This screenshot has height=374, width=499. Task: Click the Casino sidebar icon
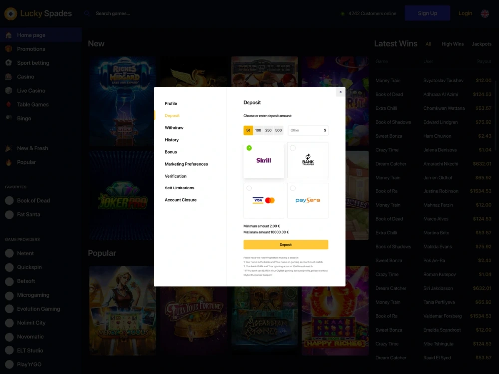point(9,77)
